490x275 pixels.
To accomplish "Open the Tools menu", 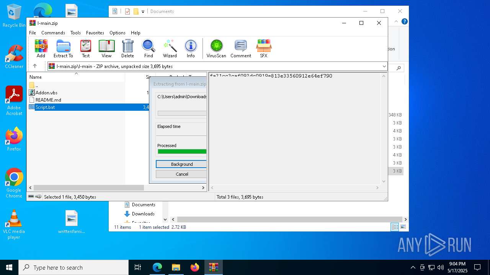I will click(x=75, y=33).
